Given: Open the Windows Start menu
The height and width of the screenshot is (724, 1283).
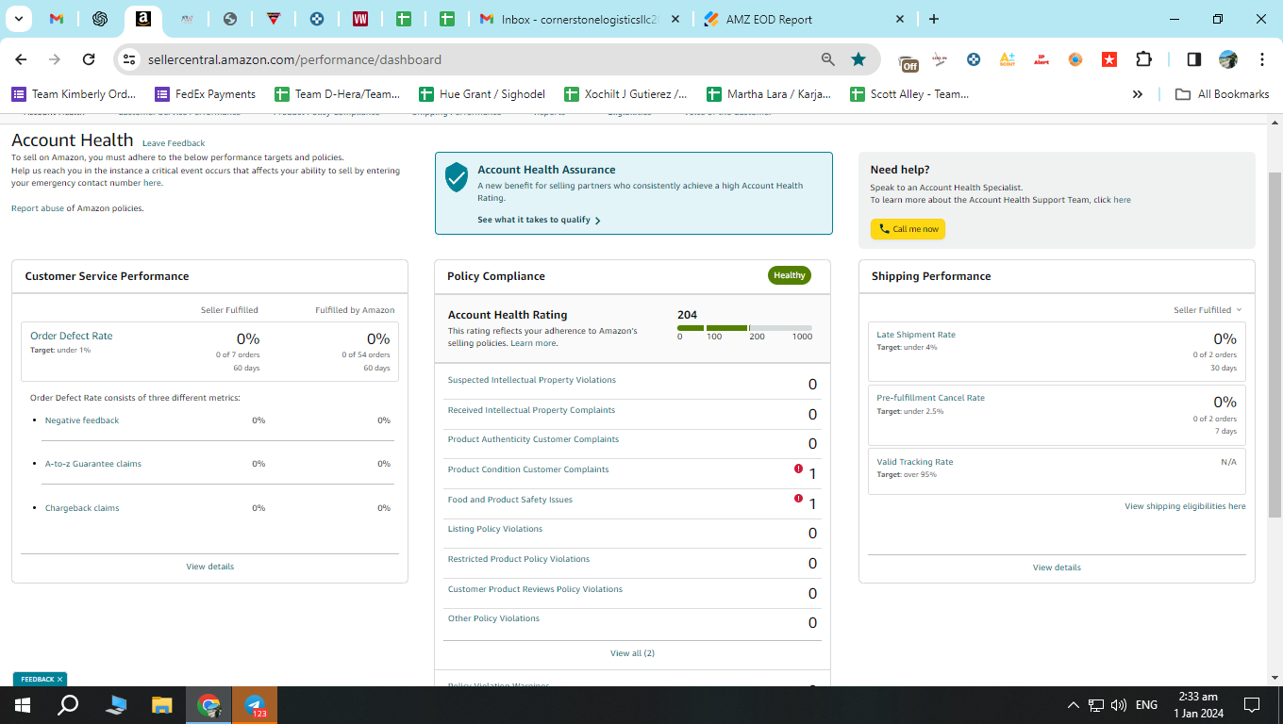Looking at the screenshot, I should coord(23,705).
